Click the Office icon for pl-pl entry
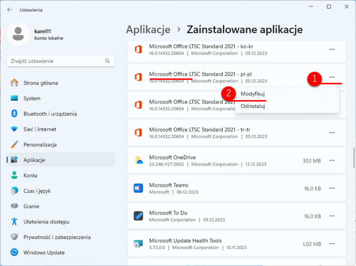 138,77
